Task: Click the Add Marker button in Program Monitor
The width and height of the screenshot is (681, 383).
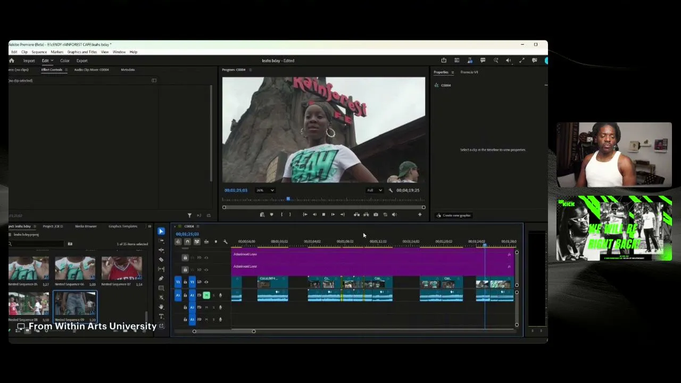Action: pos(271,215)
